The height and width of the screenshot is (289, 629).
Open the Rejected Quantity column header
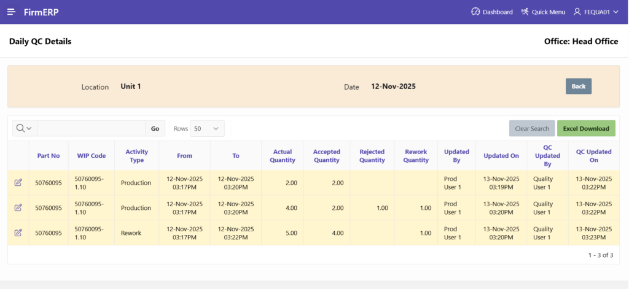point(372,156)
